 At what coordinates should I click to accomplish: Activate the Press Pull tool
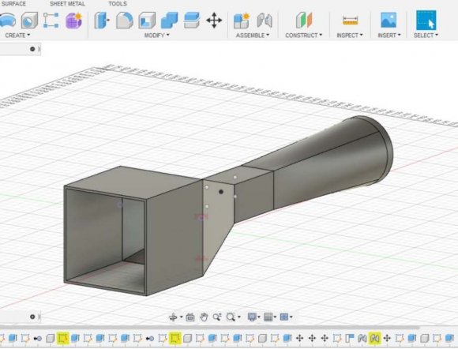[x=102, y=21]
